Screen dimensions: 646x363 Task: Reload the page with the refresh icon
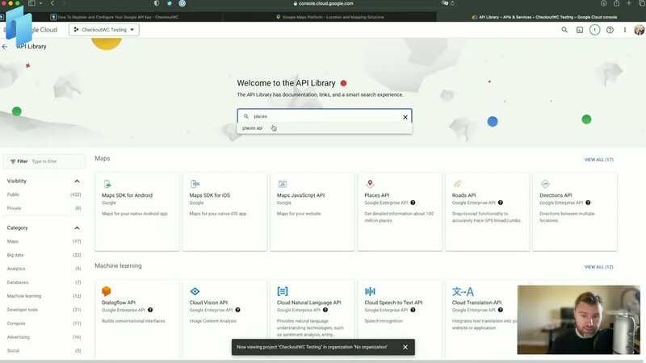[452, 3]
